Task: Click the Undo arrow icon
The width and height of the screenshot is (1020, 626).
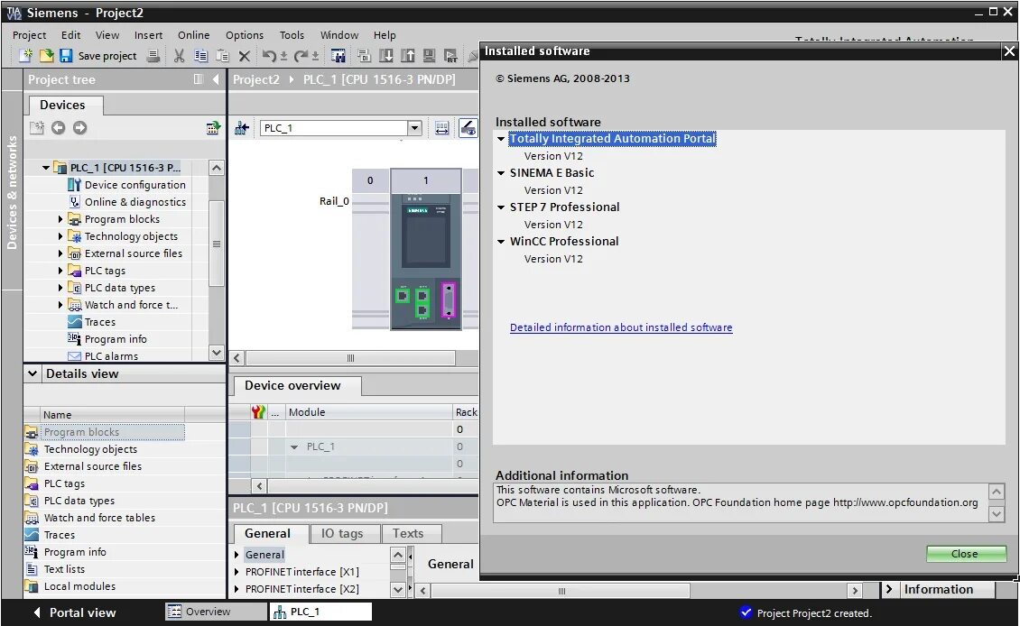Action: coord(269,56)
